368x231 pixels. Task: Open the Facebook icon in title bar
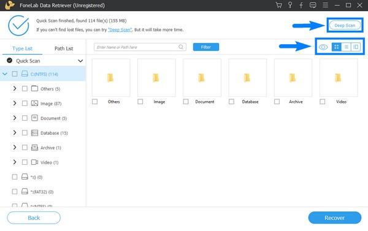point(301,5)
